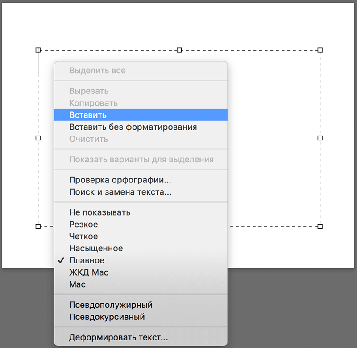Pick the Mac anti-aliasing option
The height and width of the screenshot is (348, 357).
click(77, 284)
